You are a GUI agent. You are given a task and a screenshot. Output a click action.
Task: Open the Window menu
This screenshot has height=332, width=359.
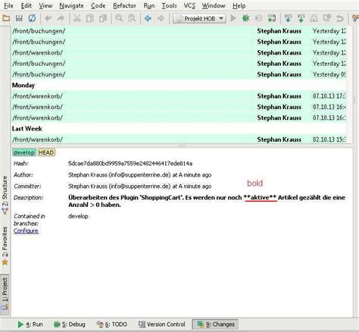214,5
